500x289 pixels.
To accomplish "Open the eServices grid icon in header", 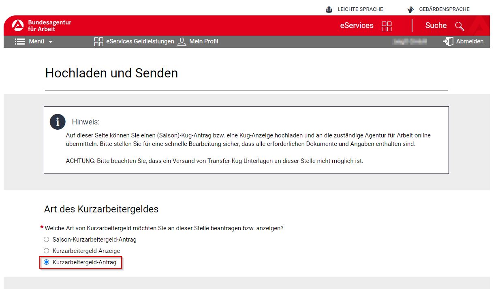I will click(387, 26).
